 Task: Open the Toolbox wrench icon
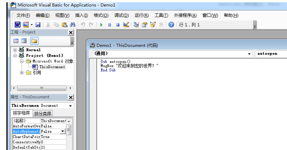point(161,25)
